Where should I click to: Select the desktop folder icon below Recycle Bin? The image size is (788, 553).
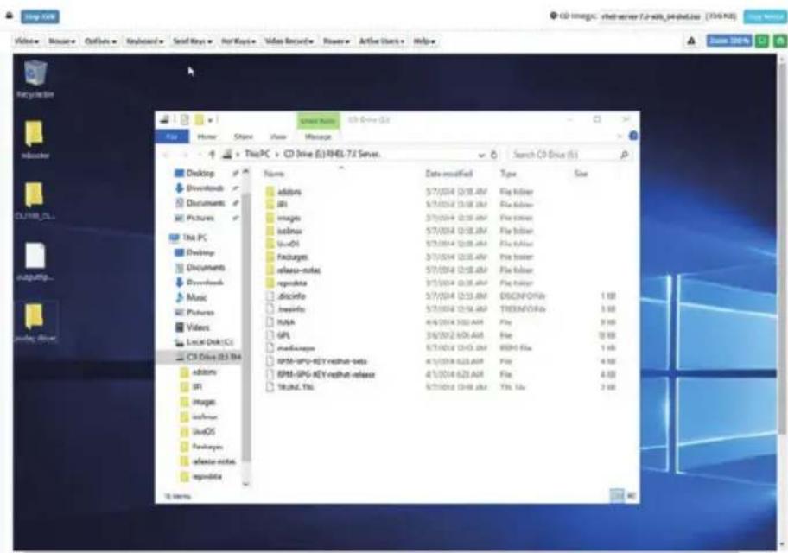[35, 140]
